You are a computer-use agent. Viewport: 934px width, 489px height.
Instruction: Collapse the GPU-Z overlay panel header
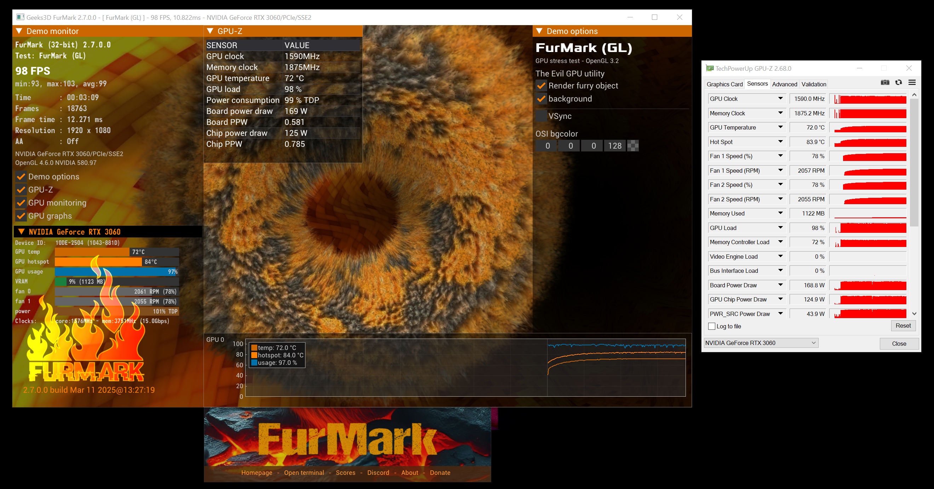(210, 31)
